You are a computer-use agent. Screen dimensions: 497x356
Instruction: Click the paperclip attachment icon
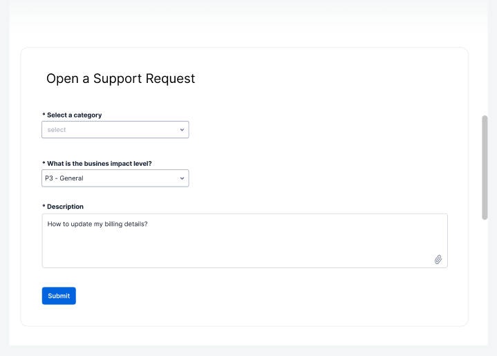[438, 259]
